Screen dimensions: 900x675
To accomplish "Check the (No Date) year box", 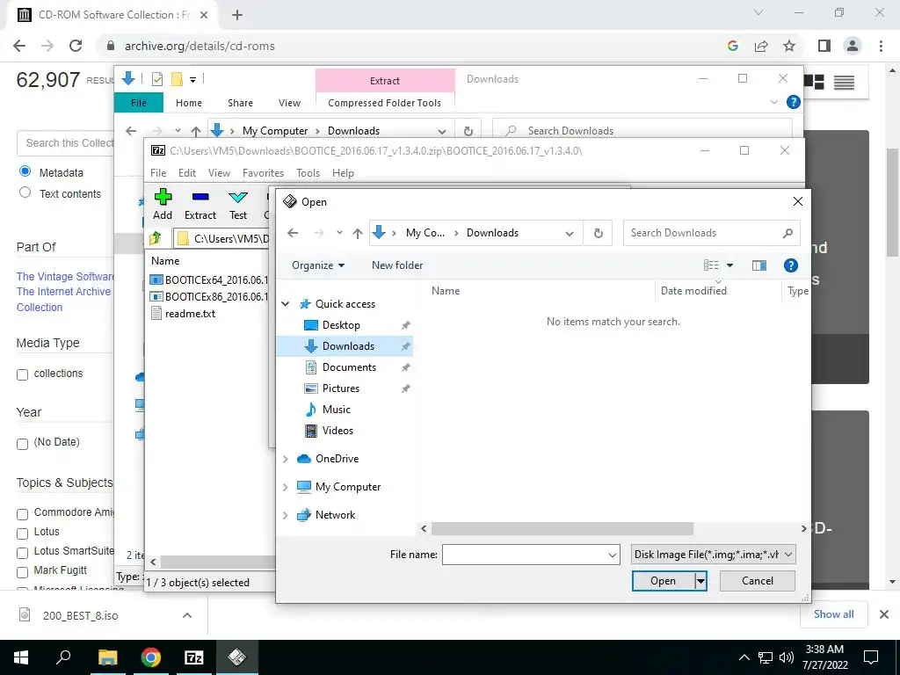I will coord(22,444).
